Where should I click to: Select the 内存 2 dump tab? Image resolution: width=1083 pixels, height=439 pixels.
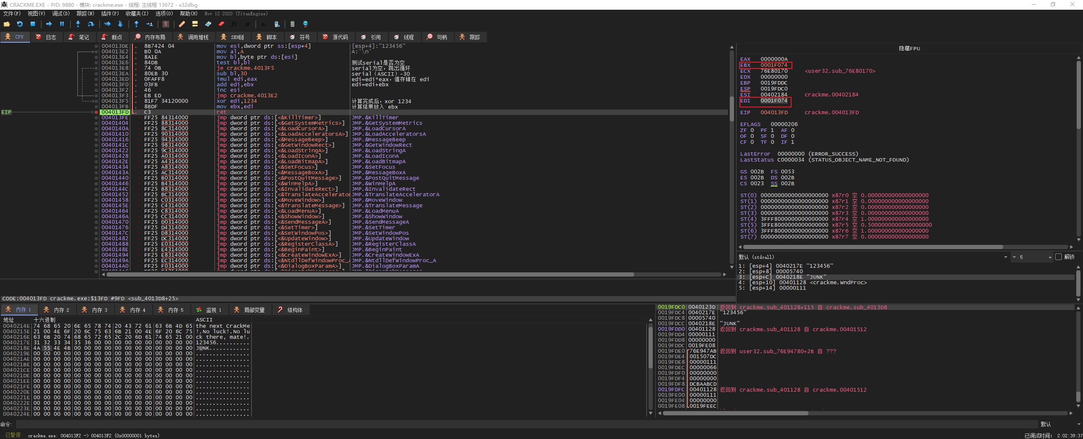click(57, 310)
